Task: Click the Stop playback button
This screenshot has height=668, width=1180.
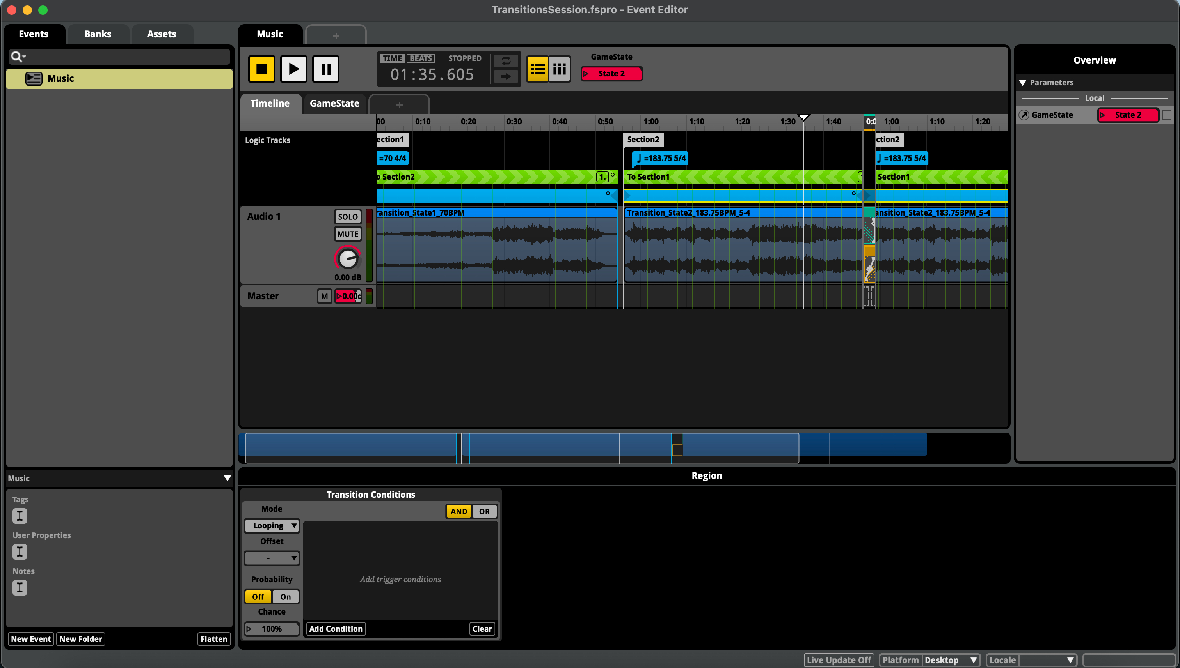Action: tap(261, 69)
